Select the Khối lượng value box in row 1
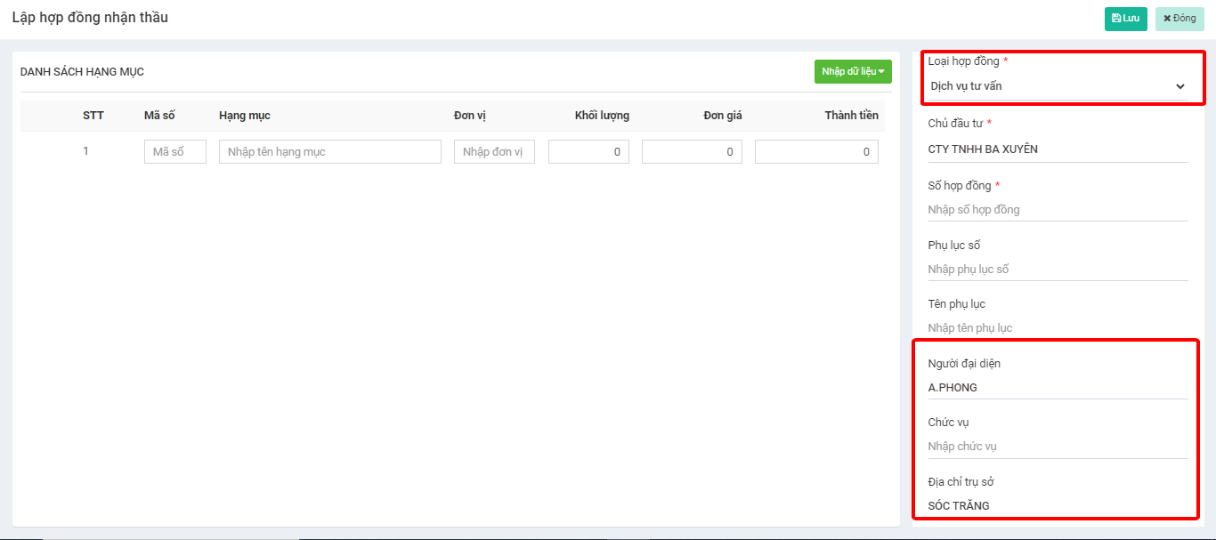Viewport: 1216px width, 540px height. tap(588, 152)
